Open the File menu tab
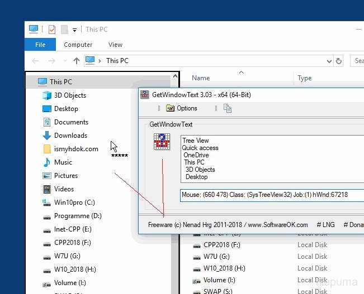Viewport: 364px width, 294px height. click(40, 45)
